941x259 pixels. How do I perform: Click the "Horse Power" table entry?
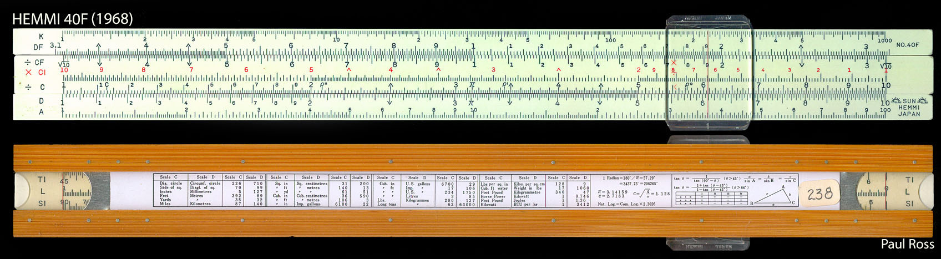(x=493, y=196)
